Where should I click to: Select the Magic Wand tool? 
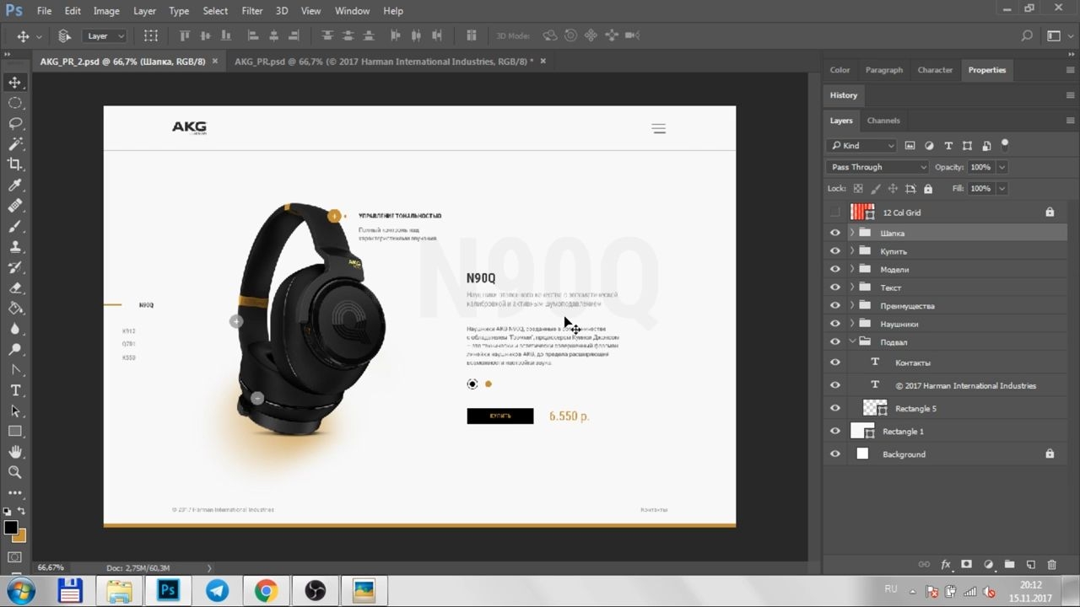pyautogui.click(x=15, y=144)
